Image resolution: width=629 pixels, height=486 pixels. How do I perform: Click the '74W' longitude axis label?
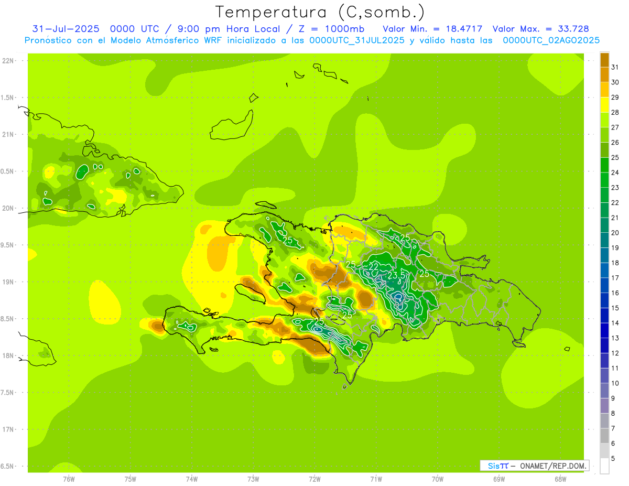pos(192,479)
